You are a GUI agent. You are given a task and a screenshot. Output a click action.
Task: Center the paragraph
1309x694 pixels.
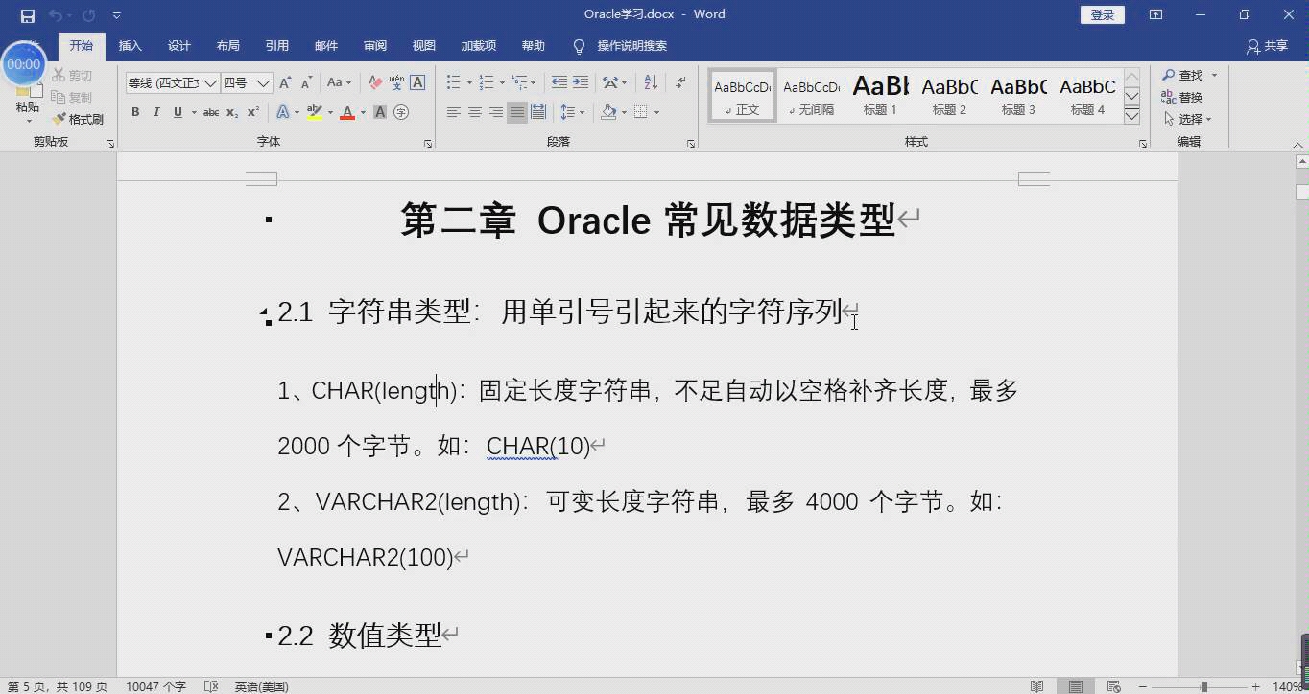tap(475, 112)
